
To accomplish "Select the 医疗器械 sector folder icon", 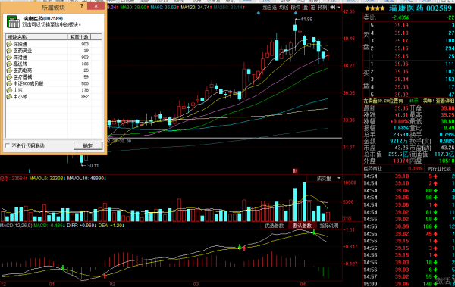I will pyautogui.click(x=9, y=77).
